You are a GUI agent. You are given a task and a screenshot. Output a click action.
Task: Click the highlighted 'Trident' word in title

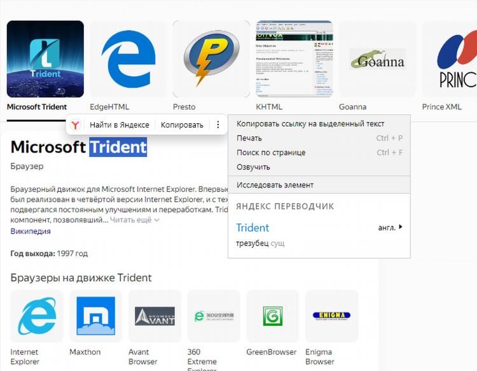click(118, 147)
